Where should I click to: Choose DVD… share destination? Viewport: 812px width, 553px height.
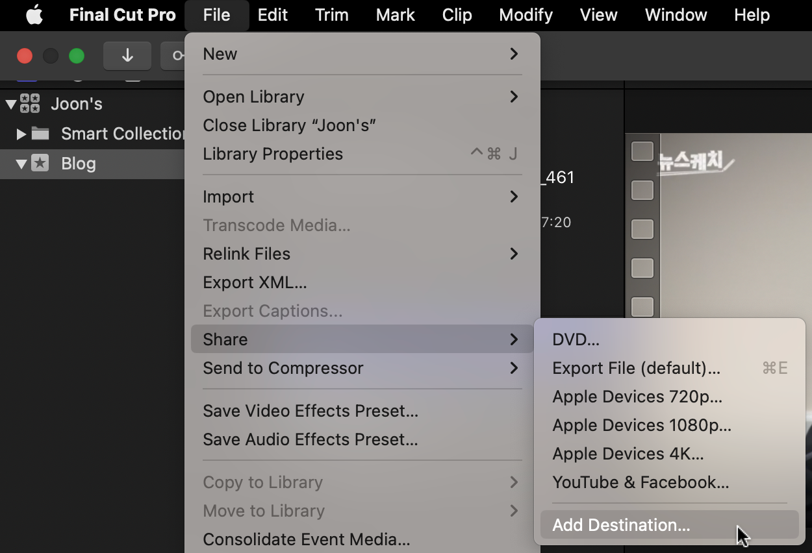(x=669, y=339)
